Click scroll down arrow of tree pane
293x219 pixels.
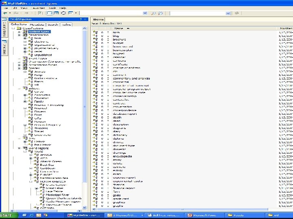84,207
